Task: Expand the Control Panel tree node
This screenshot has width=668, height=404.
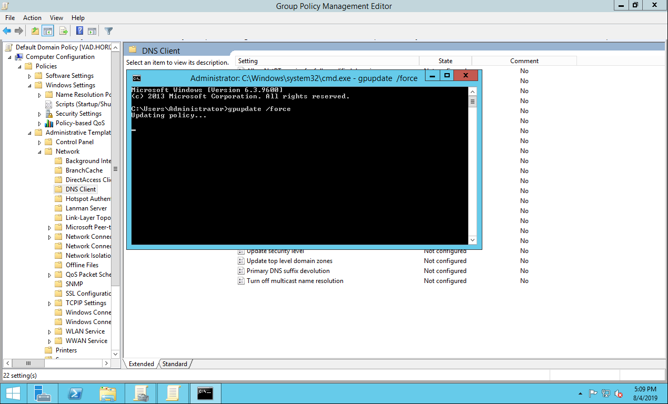Action: tap(40, 142)
